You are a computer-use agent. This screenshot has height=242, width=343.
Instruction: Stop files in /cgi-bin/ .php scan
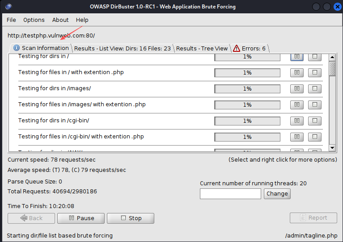(x=314, y=137)
